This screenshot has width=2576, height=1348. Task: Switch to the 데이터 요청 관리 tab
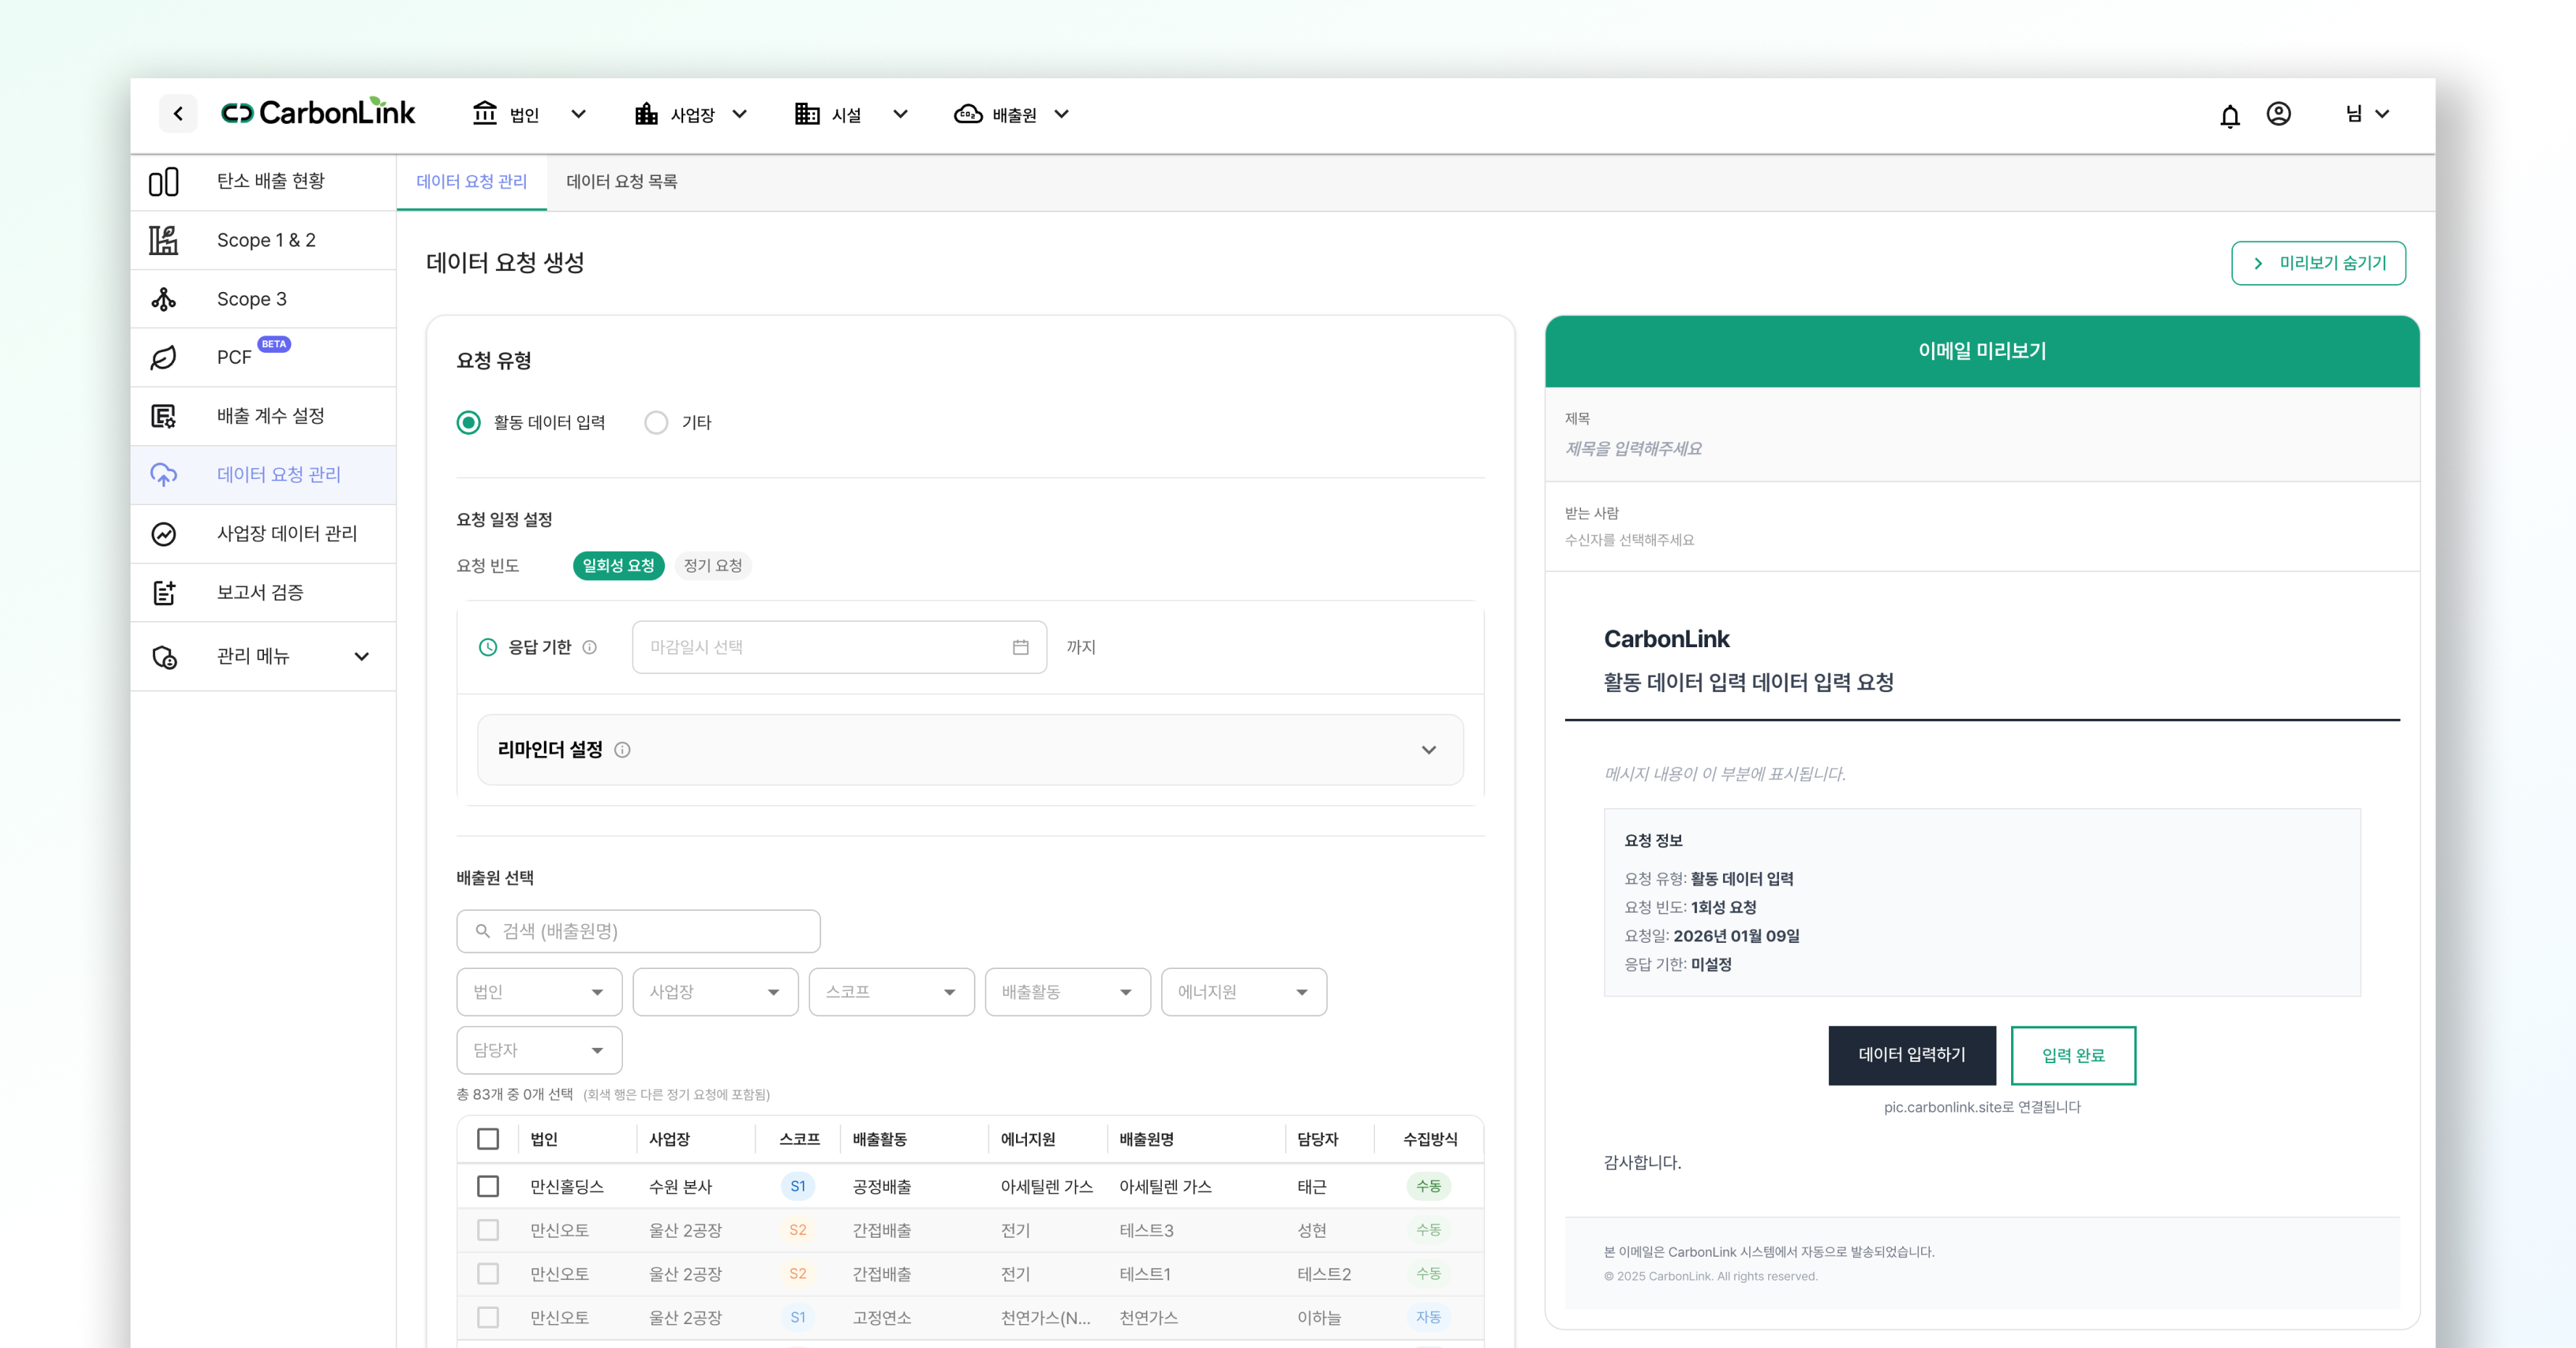pyautogui.click(x=471, y=182)
